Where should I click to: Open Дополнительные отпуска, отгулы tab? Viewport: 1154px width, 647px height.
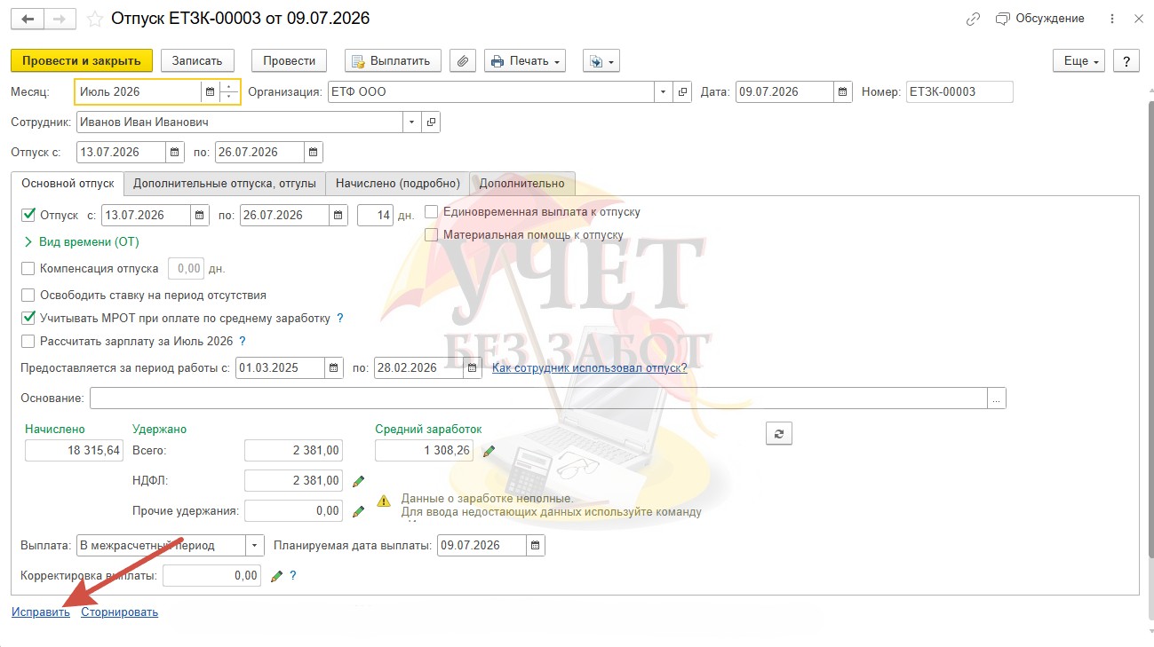(225, 183)
